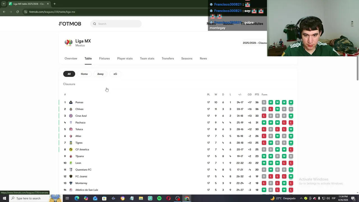Click the FotMob search field
The height and width of the screenshot is (202, 359).
[116, 24]
